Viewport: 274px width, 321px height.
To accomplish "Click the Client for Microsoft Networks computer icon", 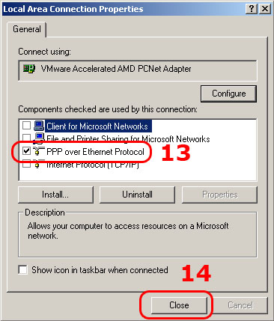I will (x=39, y=126).
